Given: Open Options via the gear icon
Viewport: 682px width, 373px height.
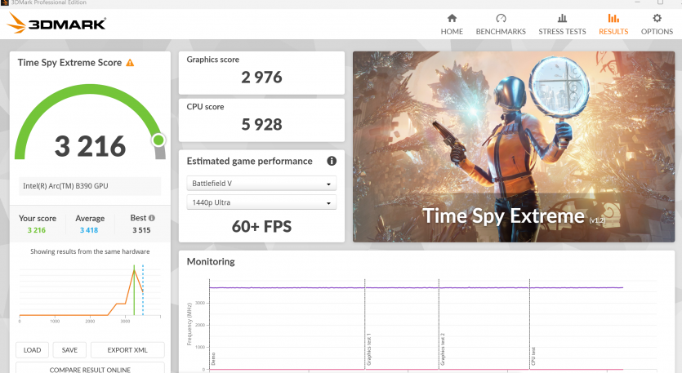Looking at the screenshot, I should (657, 18).
